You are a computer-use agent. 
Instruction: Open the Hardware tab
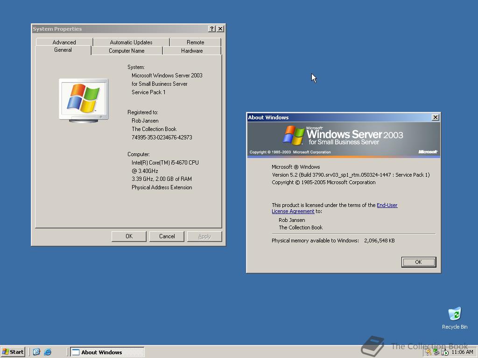tap(192, 50)
